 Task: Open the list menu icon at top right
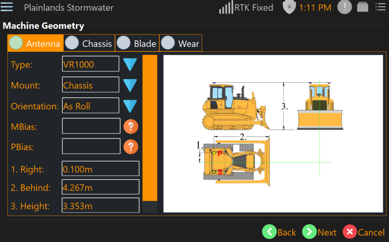[380, 7]
